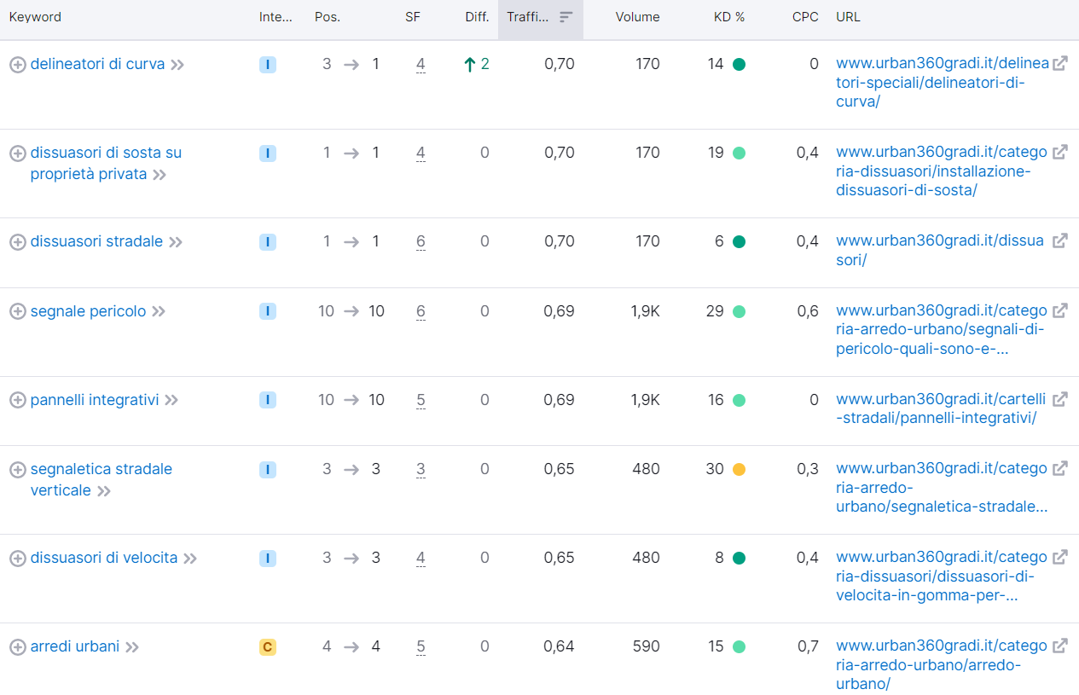This screenshot has width=1079, height=695.
Task: Click double chevron after proprietà privata keyword
Action: [x=159, y=175]
